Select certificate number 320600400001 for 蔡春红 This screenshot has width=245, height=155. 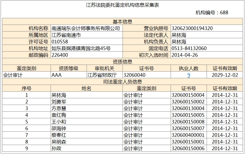tap(188, 135)
